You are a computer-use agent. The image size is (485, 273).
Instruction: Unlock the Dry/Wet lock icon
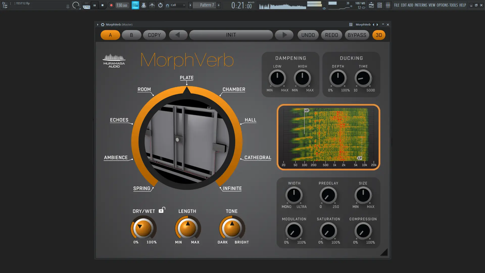tap(162, 210)
